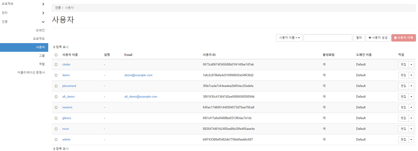Open the cinder user link
The image size is (418, 151).
[66, 64]
